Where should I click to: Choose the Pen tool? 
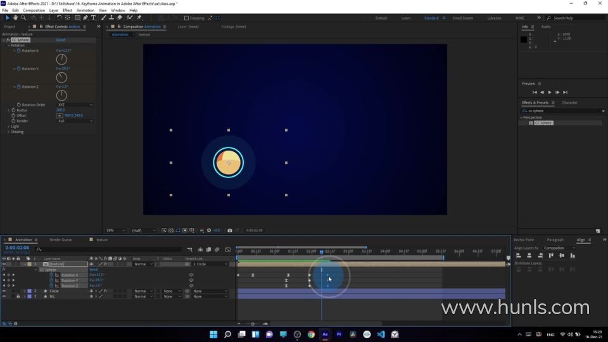tap(85, 18)
